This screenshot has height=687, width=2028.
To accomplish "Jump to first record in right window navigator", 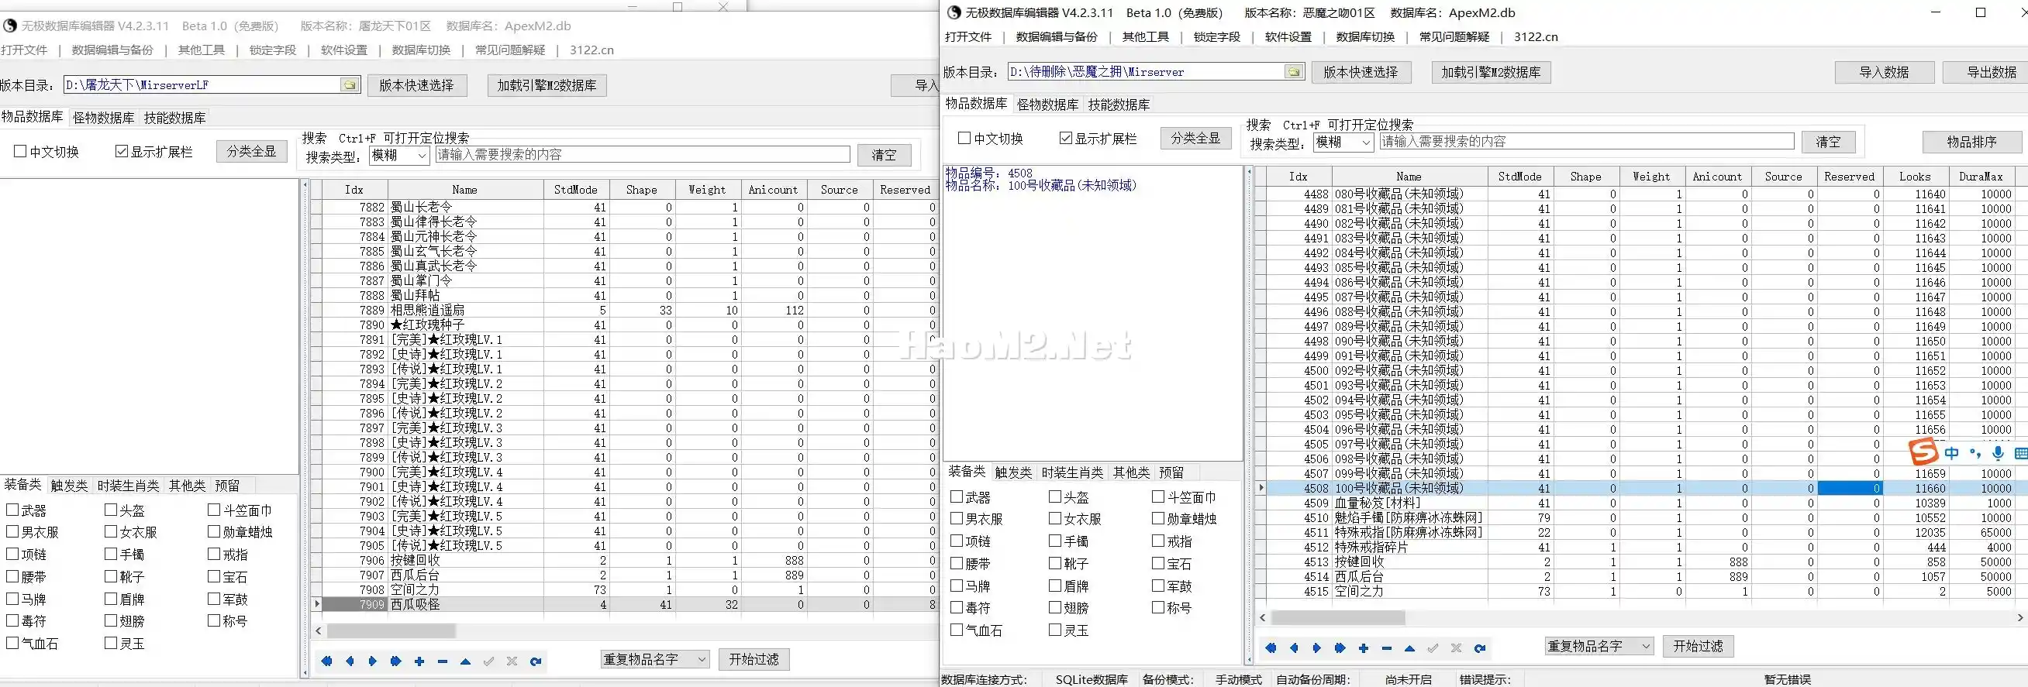I will (x=1271, y=648).
